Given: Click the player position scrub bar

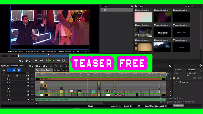Looking at the screenshot, I should 44,56.
